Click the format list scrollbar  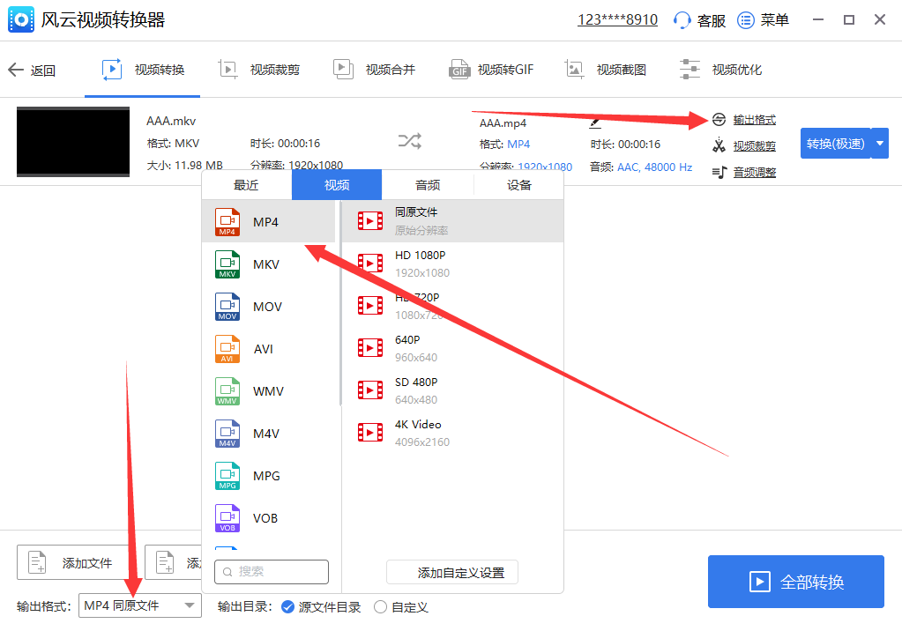click(340, 303)
